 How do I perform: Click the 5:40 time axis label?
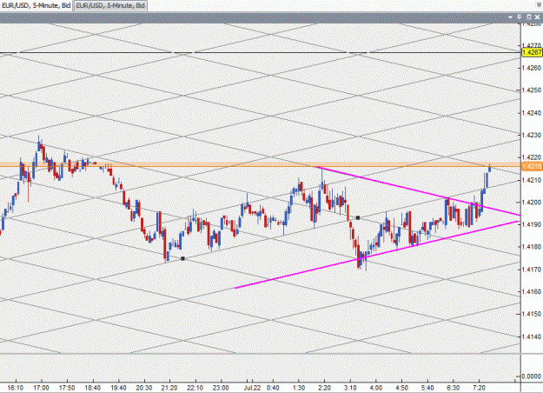427,388
